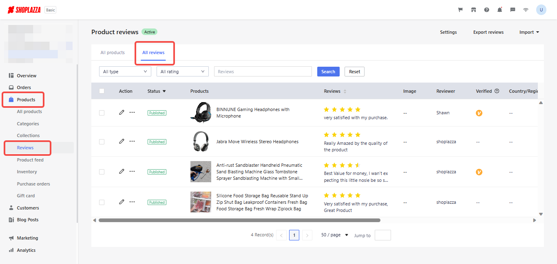Image resolution: width=557 pixels, height=264 pixels.
Task: Click Export reviews
Action: pos(488,32)
